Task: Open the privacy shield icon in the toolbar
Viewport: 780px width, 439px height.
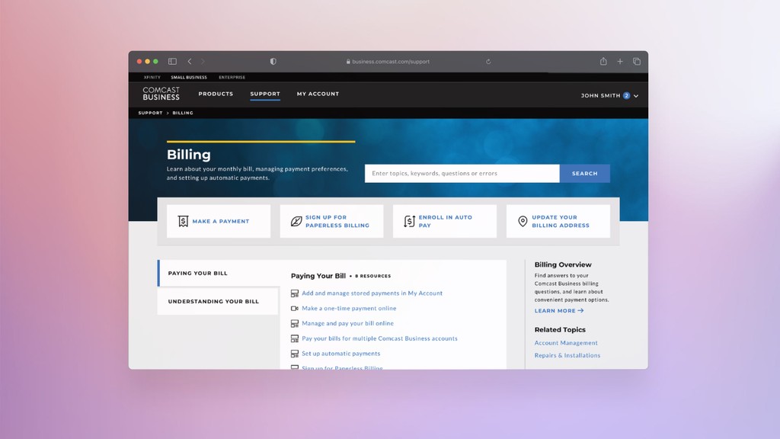Action: pyautogui.click(x=273, y=61)
